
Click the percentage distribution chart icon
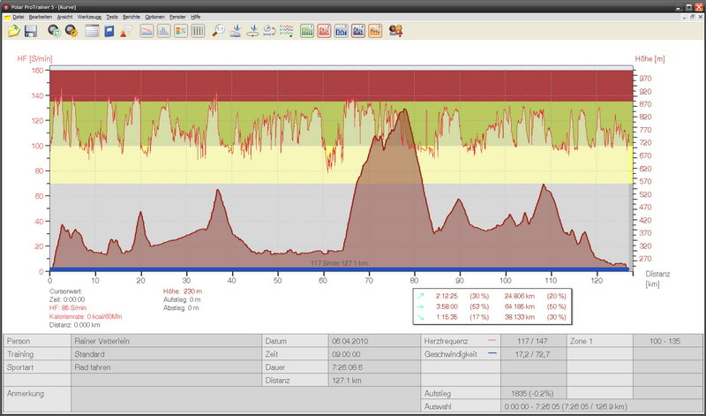(180, 31)
